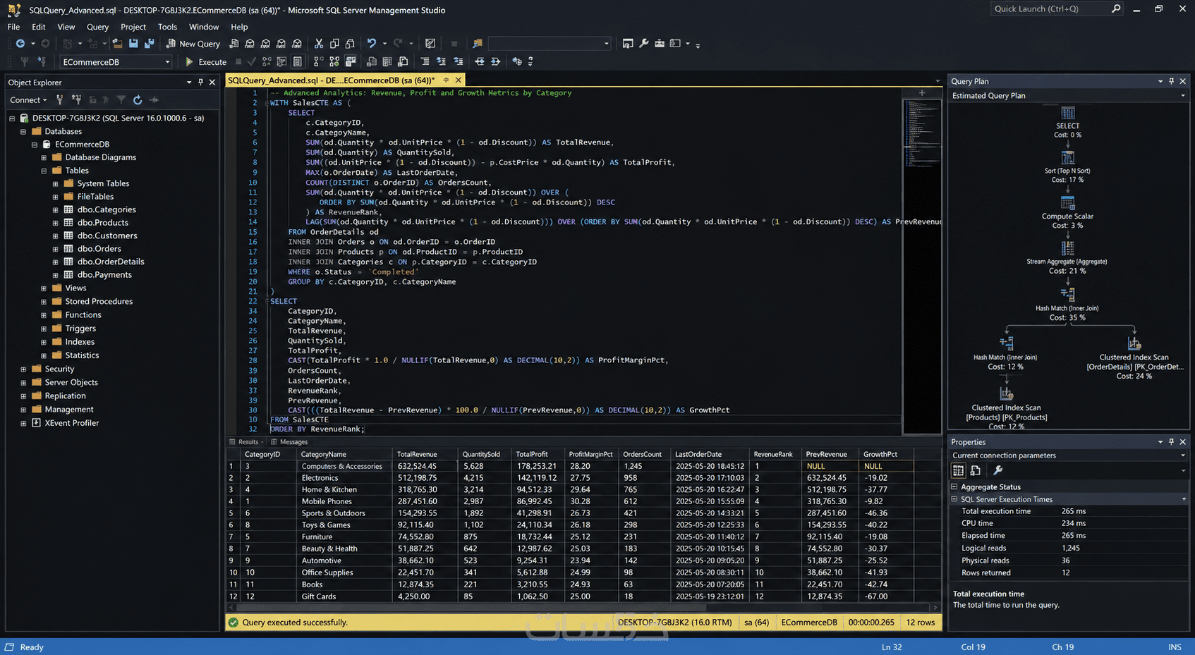The height and width of the screenshot is (655, 1195).
Task: Select dbo.Customers in Object Explorer
Action: pyautogui.click(x=107, y=235)
